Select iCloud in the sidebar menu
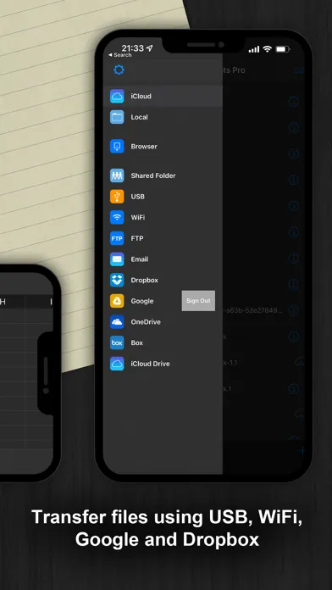Image resolution: width=332 pixels, height=590 pixels. (163, 96)
